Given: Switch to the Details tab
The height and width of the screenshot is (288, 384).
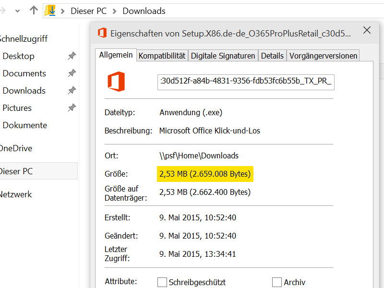Looking at the screenshot, I should [x=272, y=56].
